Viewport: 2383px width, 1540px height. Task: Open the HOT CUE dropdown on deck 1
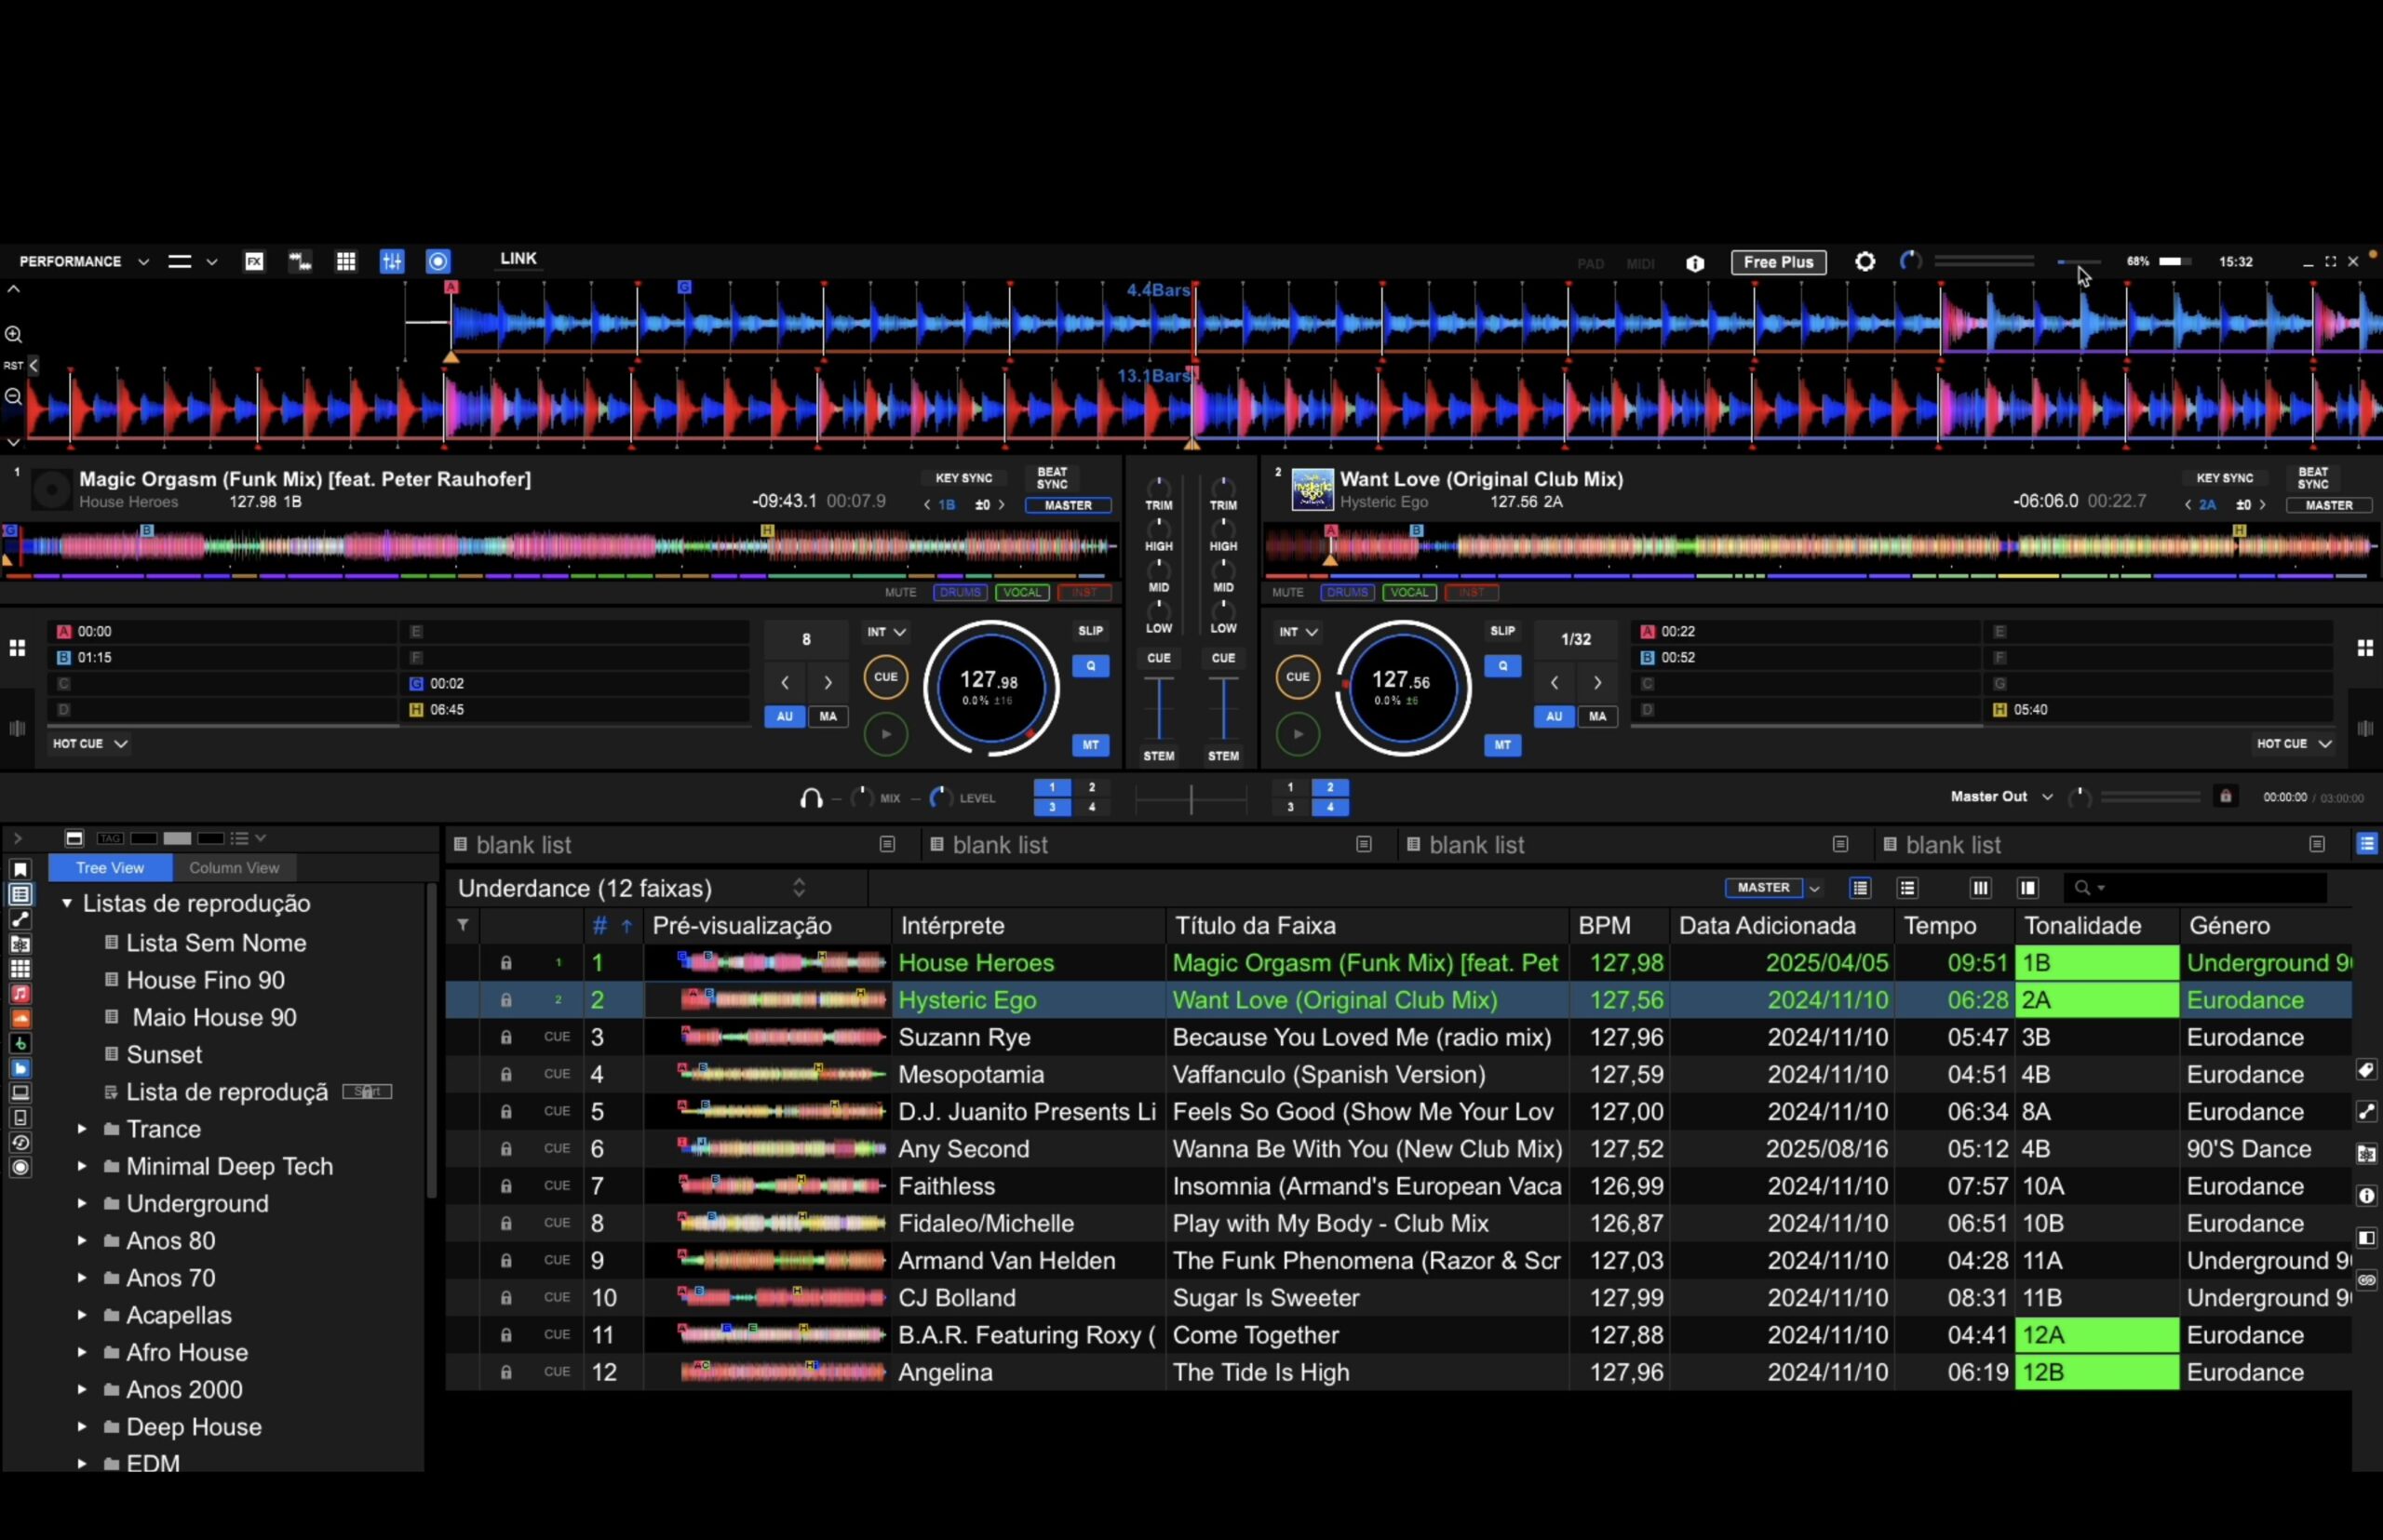89,744
